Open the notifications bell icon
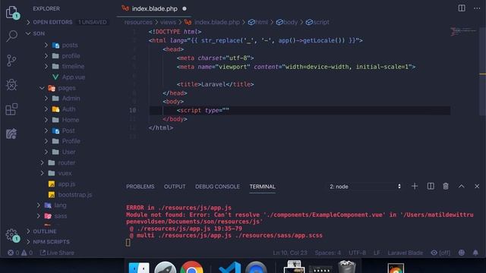This screenshot has width=486, height=273. pyautogui.click(x=475, y=253)
